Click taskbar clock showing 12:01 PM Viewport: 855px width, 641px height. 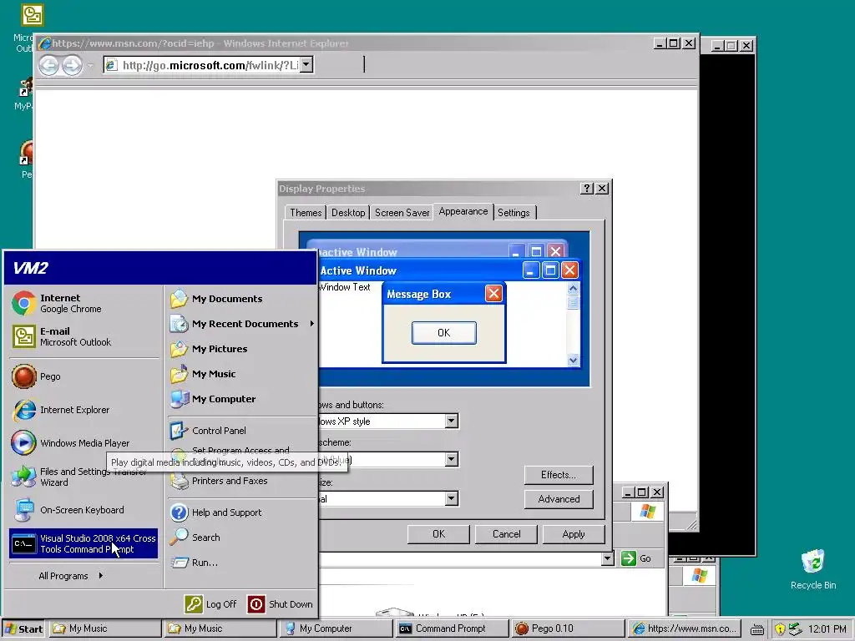coord(827,629)
